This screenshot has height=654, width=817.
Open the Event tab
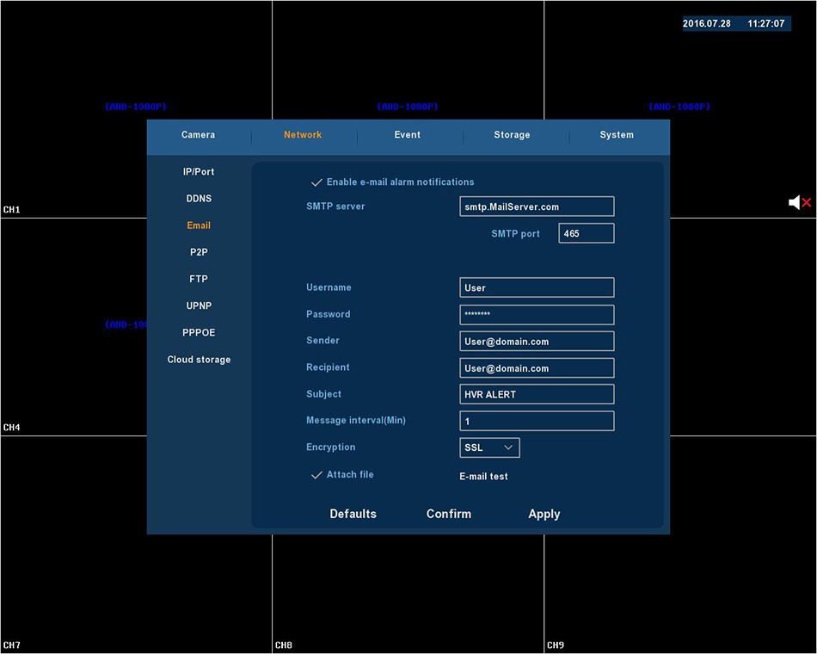[408, 135]
